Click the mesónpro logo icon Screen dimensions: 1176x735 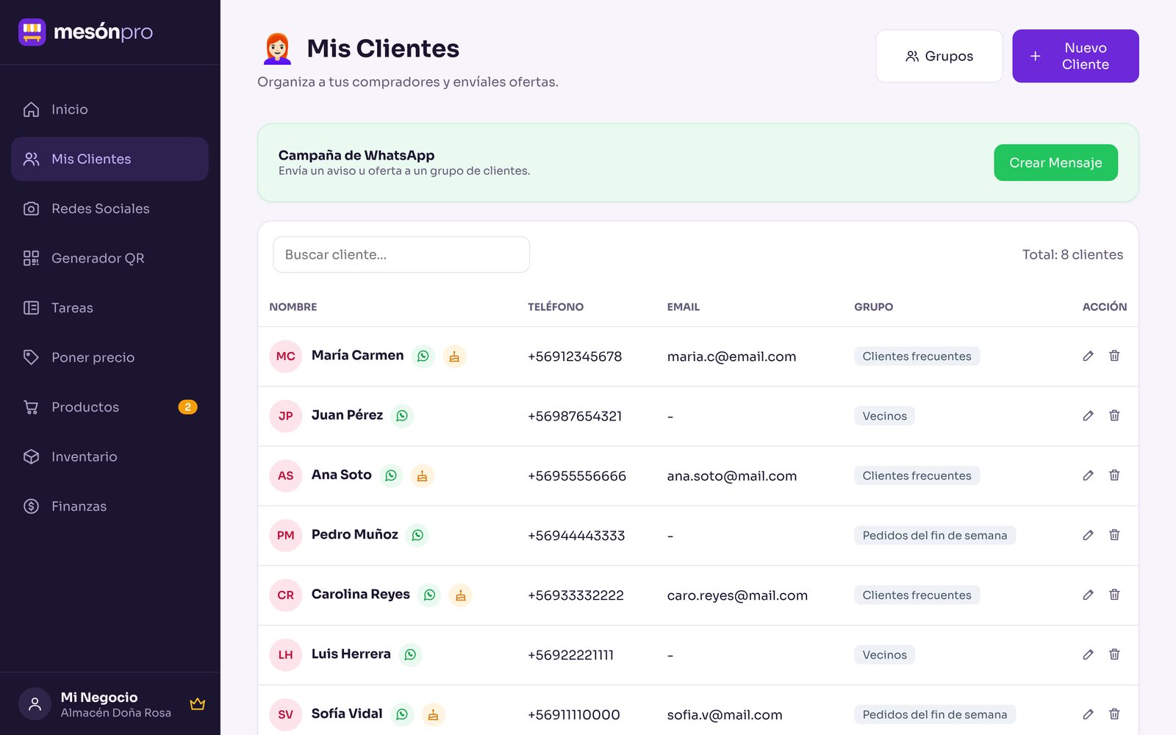[32, 32]
